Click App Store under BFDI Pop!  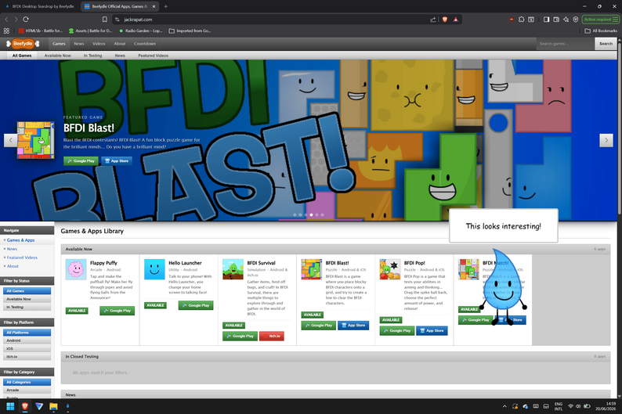pos(432,330)
